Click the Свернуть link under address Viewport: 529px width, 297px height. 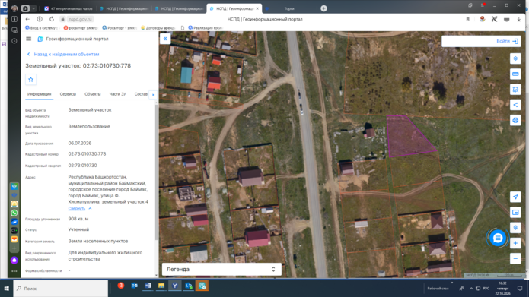(77, 209)
